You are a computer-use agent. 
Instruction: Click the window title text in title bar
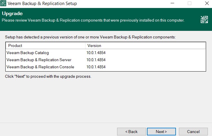click(x=42, y=3)
